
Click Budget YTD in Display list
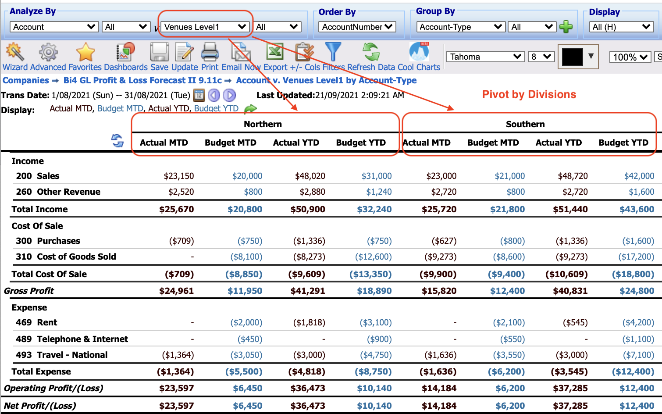[x=216, y=108]
